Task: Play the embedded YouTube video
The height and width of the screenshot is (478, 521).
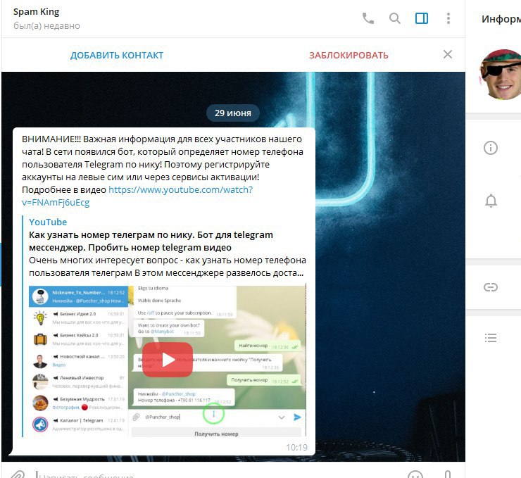Action: [x=168, y=360]
